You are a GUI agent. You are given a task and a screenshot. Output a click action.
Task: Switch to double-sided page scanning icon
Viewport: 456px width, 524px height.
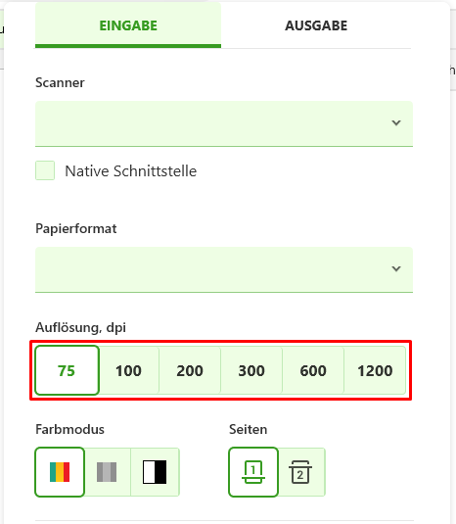(x=300, y=472)
